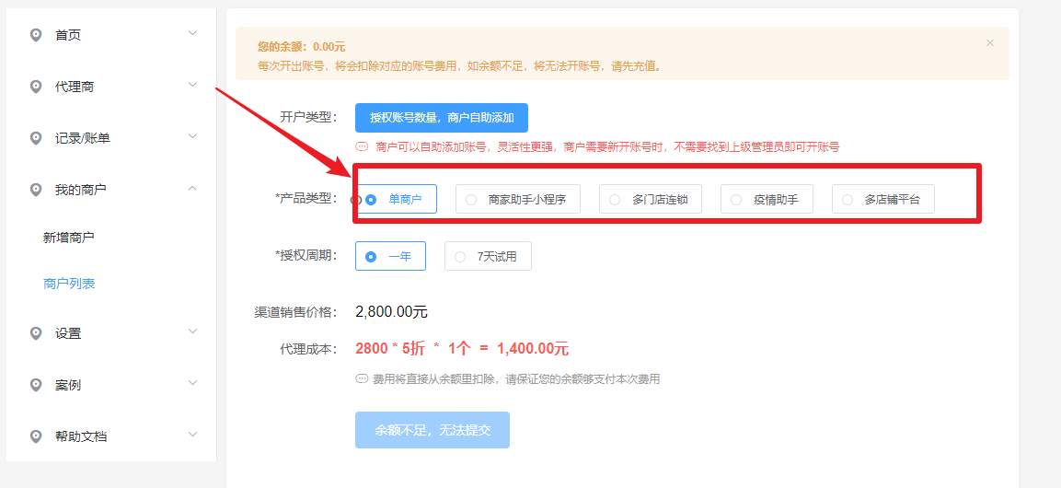Open the 记录/账单 sidebar menu
This screenshot has width=1061, height=488.
pos(111,138)
